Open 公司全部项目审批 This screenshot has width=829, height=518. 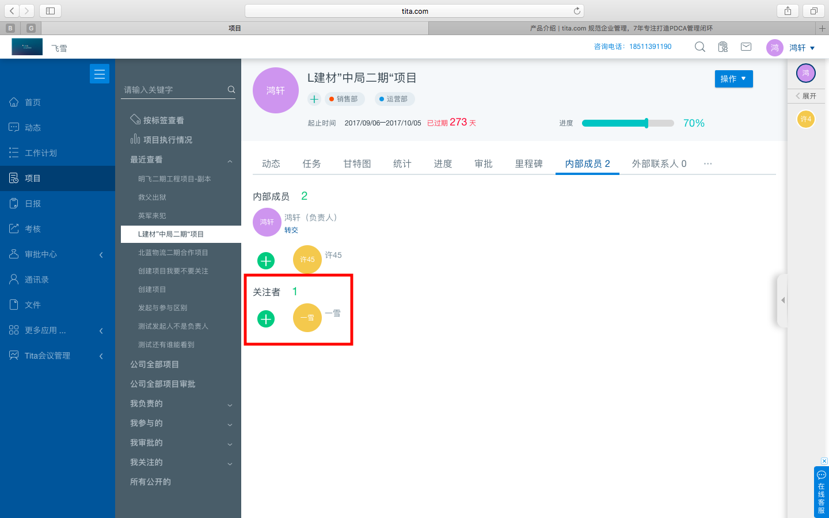click(x=163, y=384)
